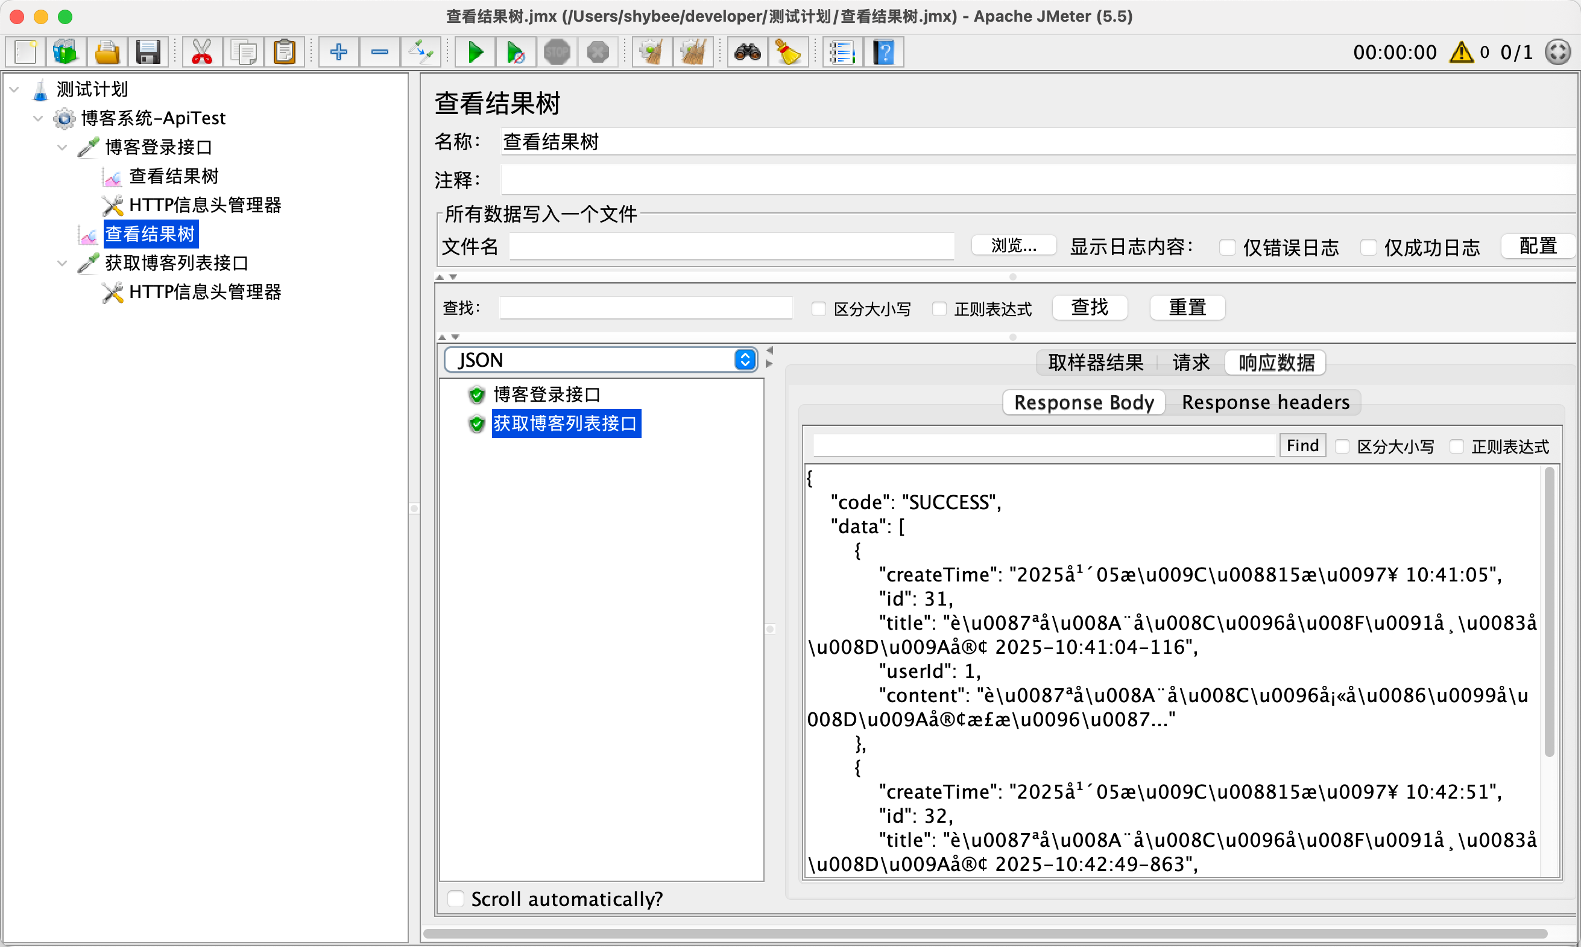Click the remote engines circle icon

tap(1557, 52)
